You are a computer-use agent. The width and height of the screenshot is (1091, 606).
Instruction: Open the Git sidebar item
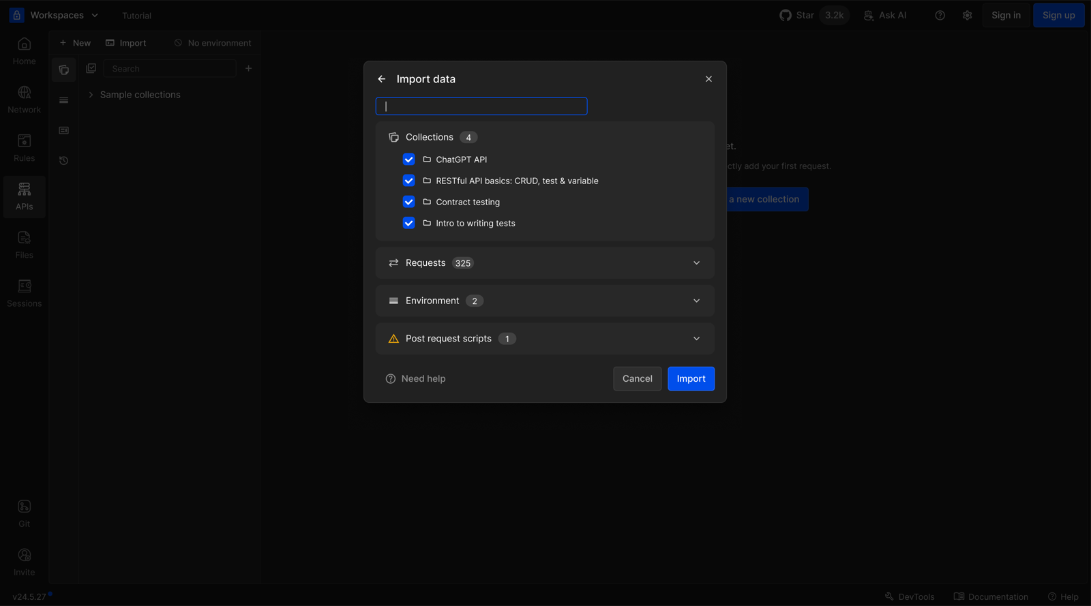point(24,514)
